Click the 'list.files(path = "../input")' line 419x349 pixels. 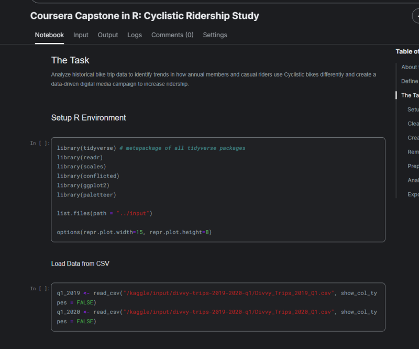(104, 213)
